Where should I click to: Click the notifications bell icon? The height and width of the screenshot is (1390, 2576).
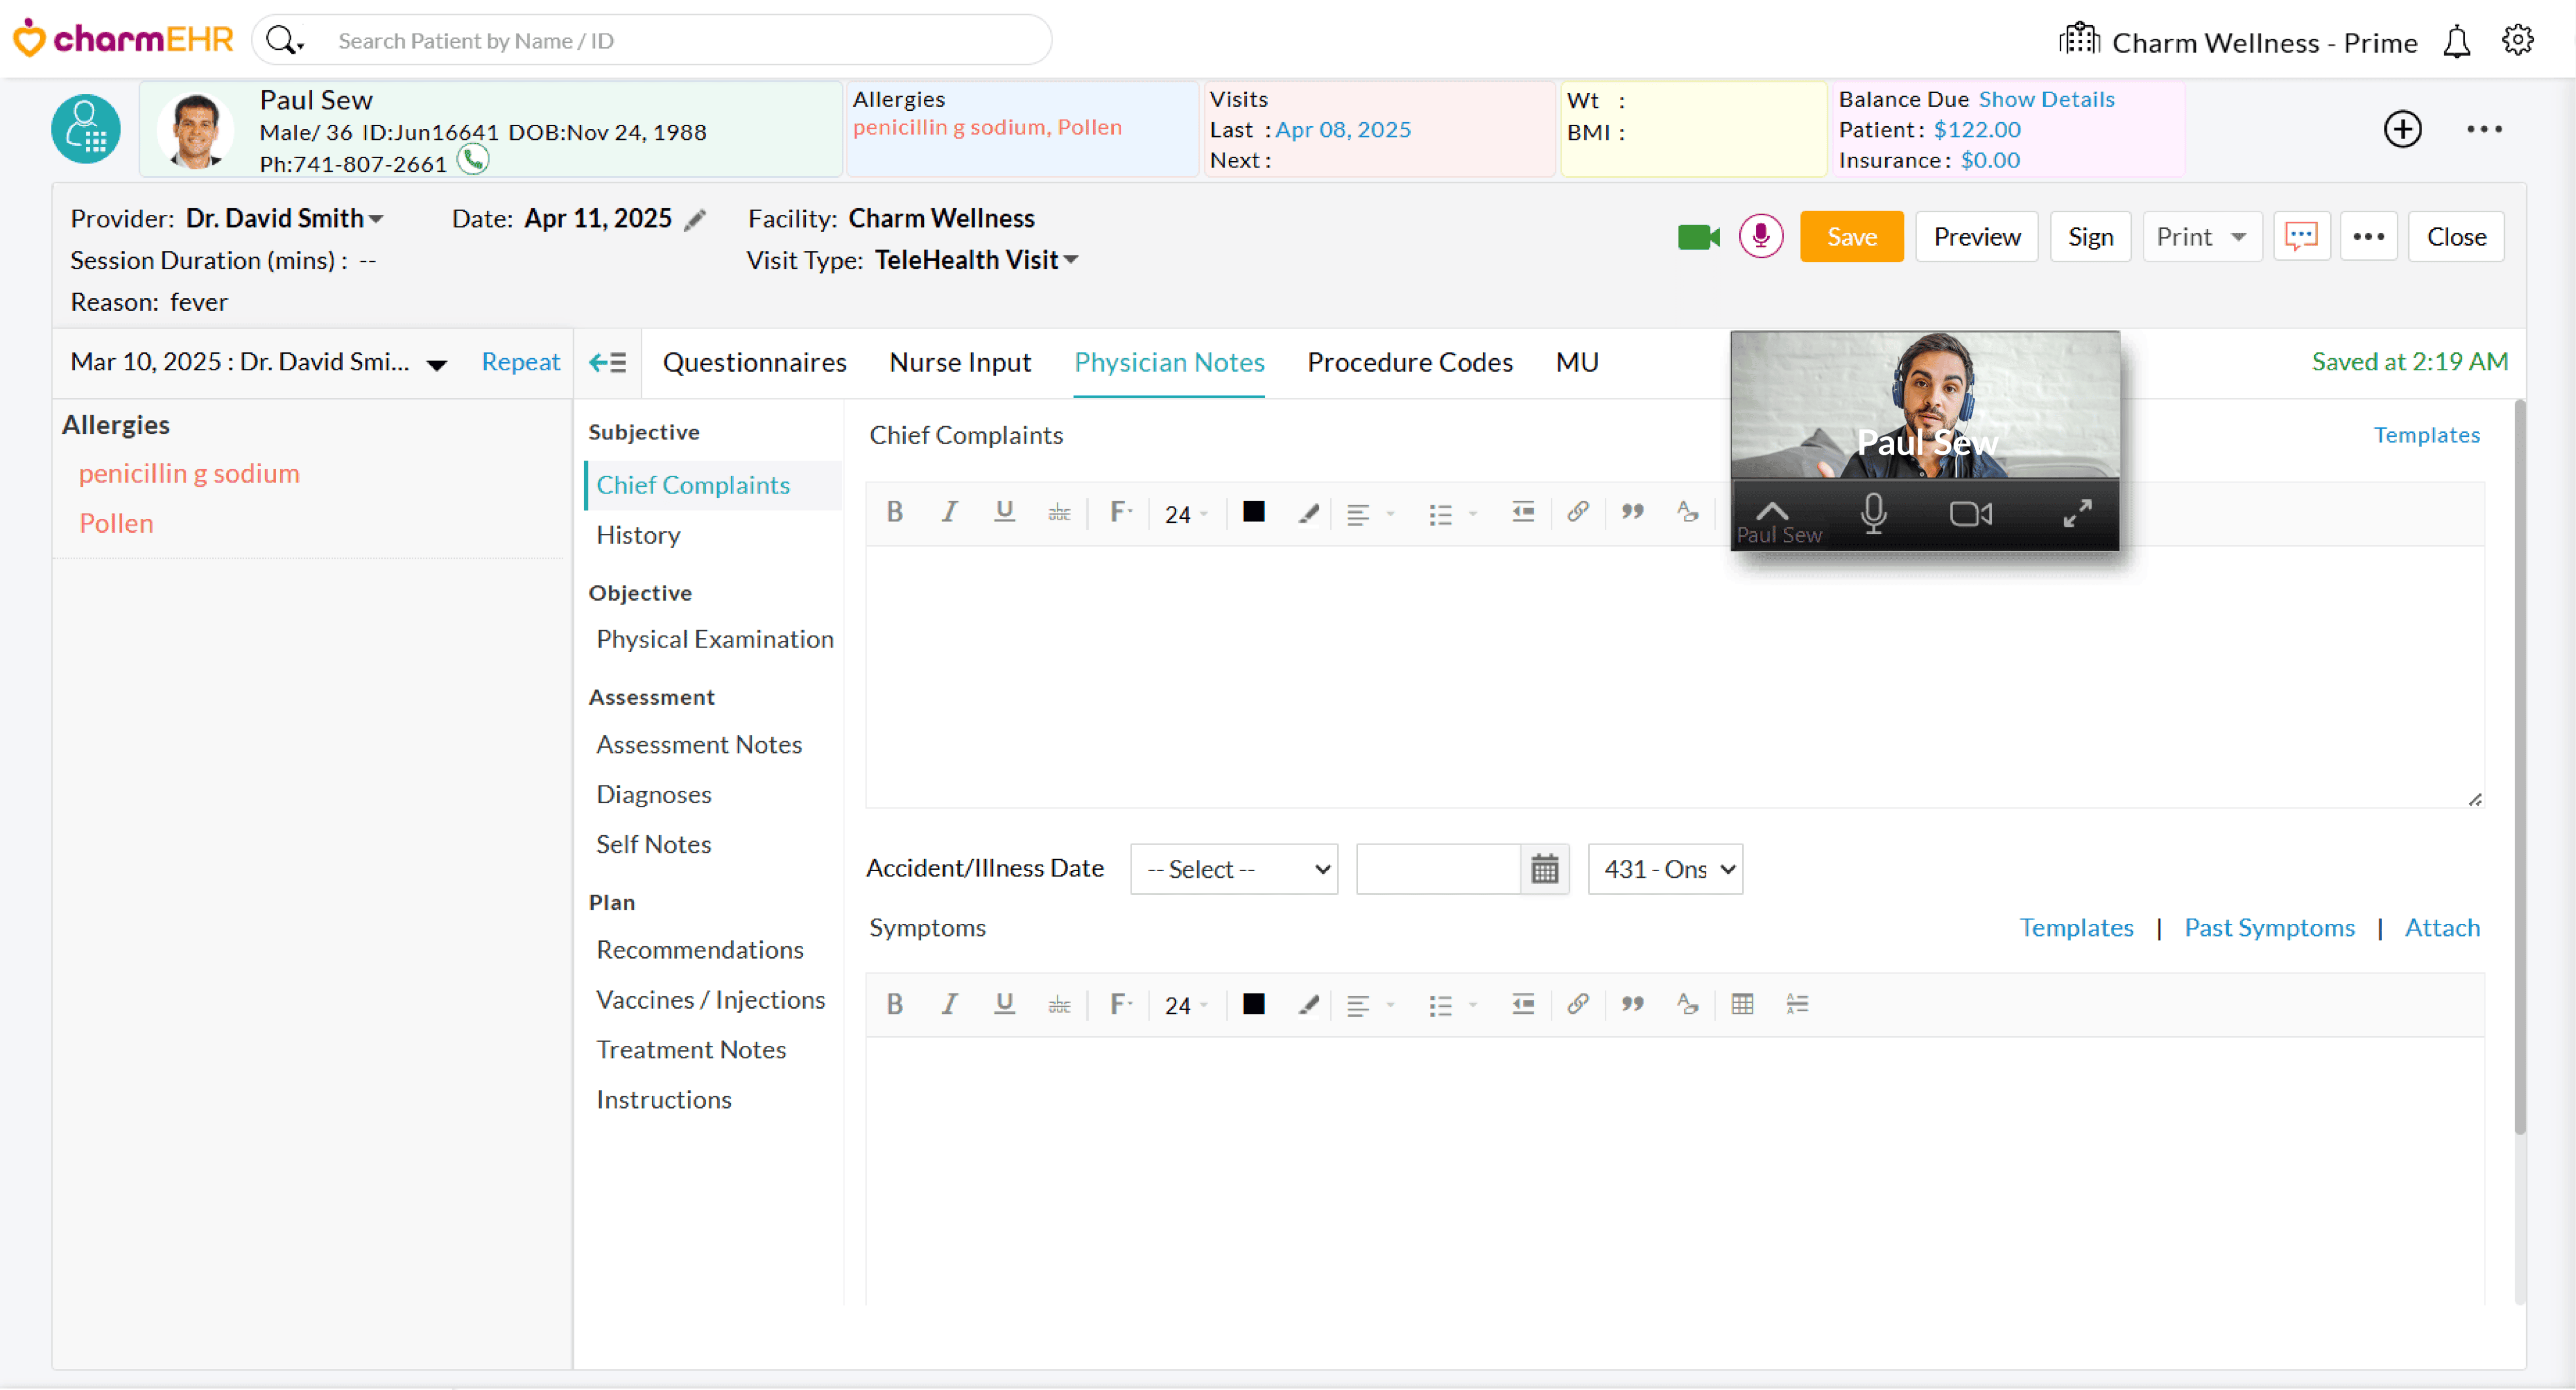coord(2456,42)
